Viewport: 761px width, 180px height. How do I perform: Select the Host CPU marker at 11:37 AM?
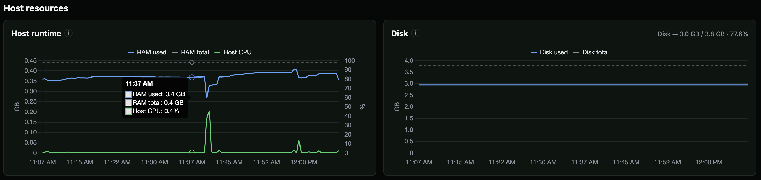click(x=192, y=152)
